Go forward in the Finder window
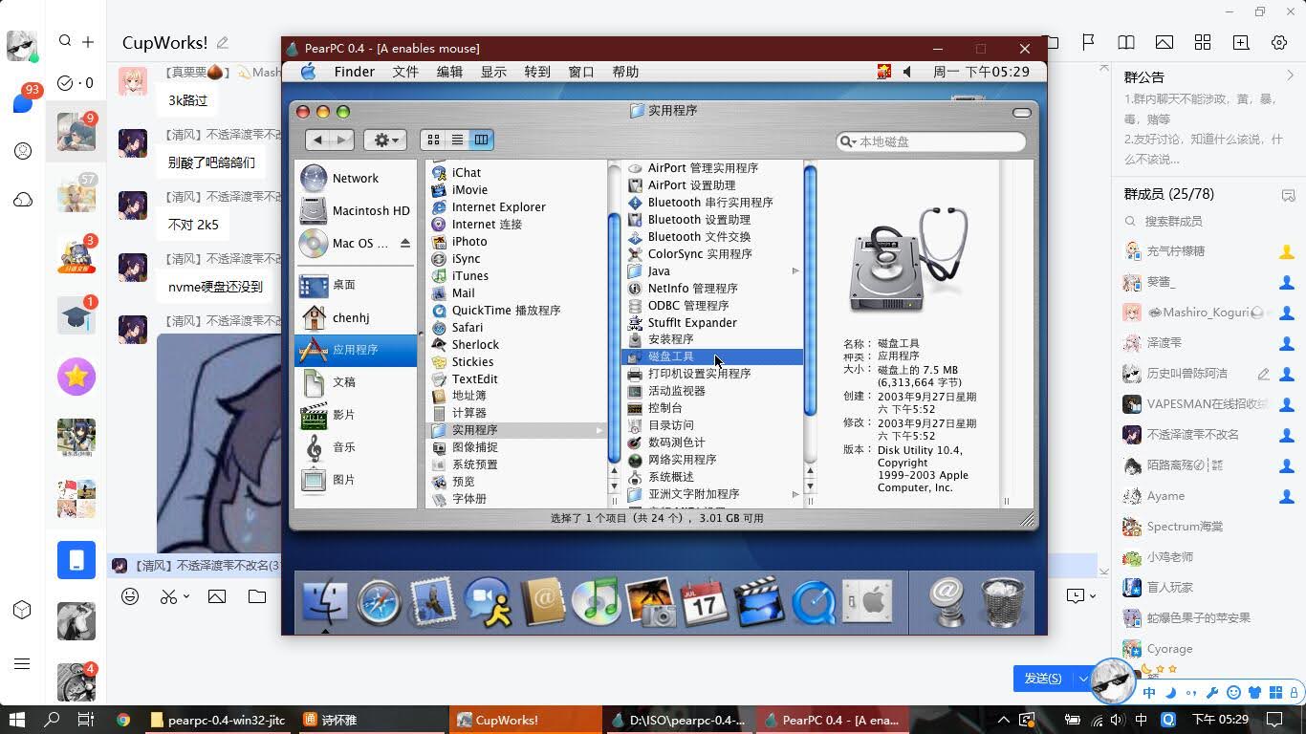1306x734 pixels. click(x=342, y=140)
